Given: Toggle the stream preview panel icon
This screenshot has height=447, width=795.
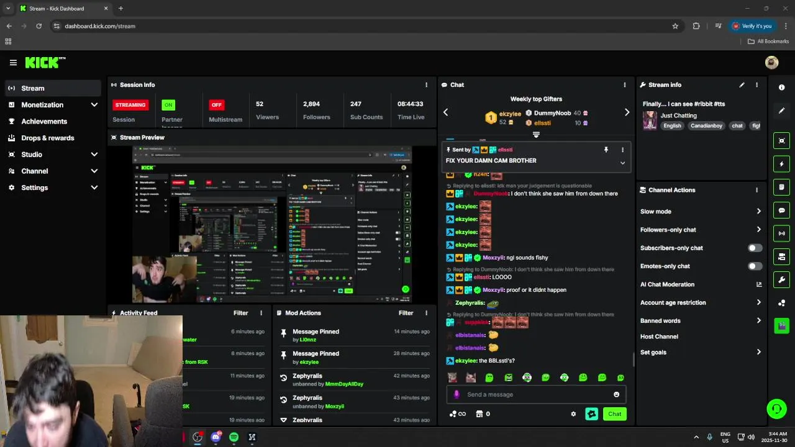Looking at the screenshot, I should pos(782,141).
